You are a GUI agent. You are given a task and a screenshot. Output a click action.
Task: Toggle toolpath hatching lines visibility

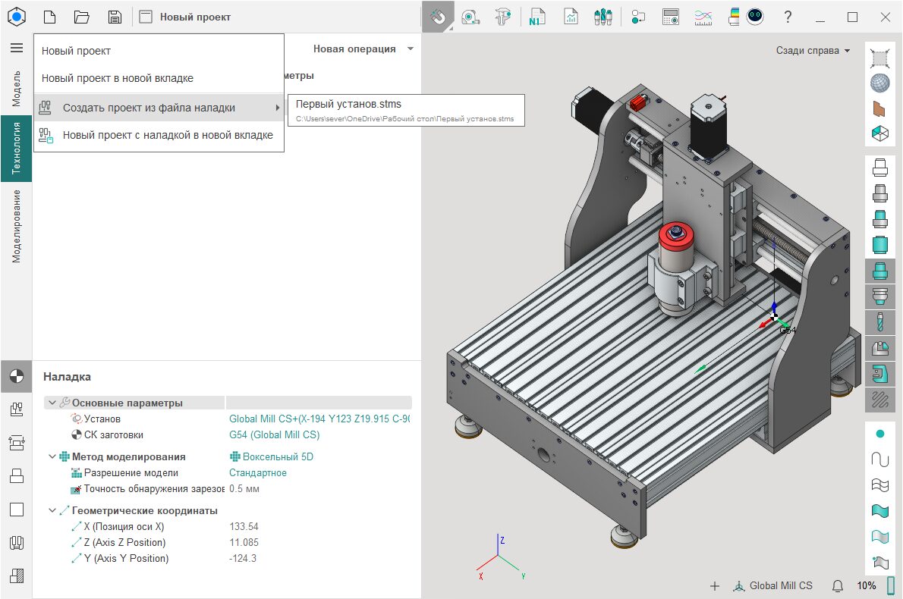(879, 399)
